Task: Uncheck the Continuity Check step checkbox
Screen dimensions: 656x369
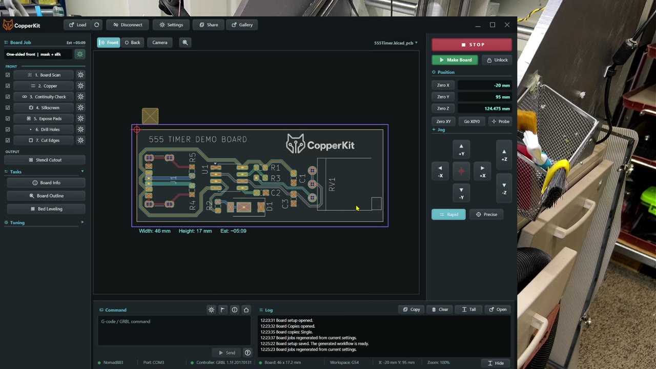Action: (8, 97)
